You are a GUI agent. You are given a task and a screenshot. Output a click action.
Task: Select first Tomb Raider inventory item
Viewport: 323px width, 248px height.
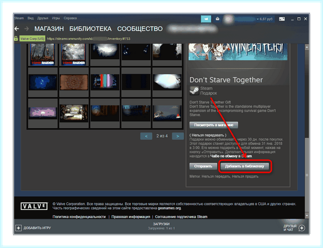(43, 54)
